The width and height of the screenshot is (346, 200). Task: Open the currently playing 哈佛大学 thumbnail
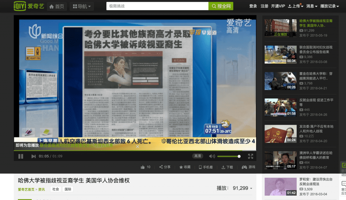[280, 28]
